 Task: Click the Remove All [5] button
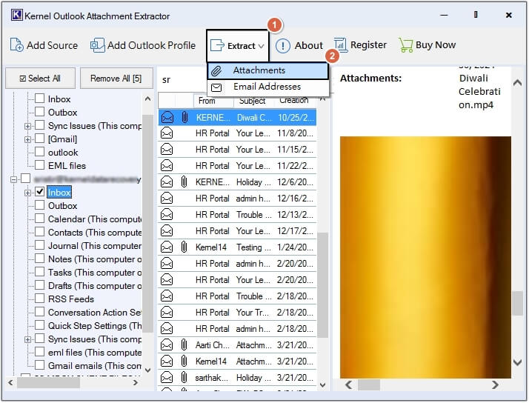click(x=116, y=79)
